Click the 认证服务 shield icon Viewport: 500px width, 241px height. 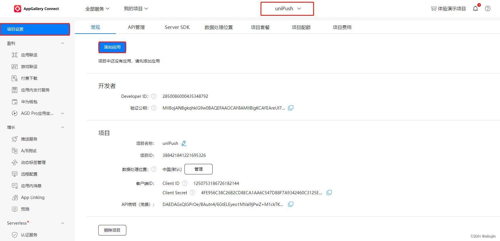point(15,235)
